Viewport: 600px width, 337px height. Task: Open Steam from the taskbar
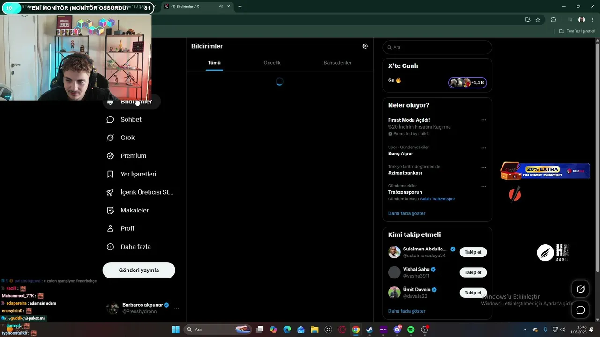point(369,330)
